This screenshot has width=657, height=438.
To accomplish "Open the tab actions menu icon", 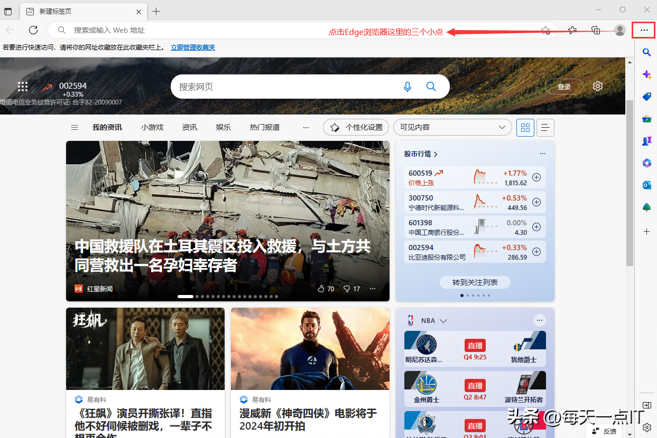I will [x=8, y=11].
